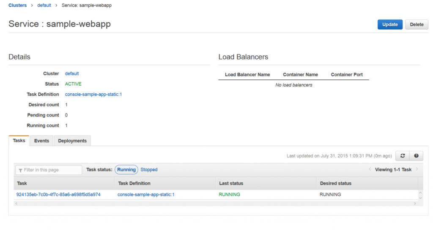Click the Filter in this page field
Viewport: 433px width, 230px height.
coord(49,170)
